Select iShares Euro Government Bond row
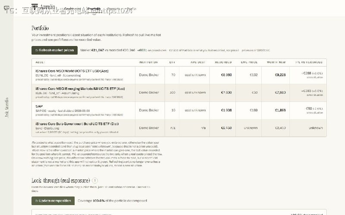The width and height of the screenshot is (345, 215). click(179, 128)
